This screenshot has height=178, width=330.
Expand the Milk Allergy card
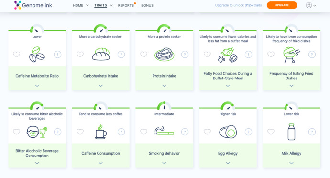[291, 163]
